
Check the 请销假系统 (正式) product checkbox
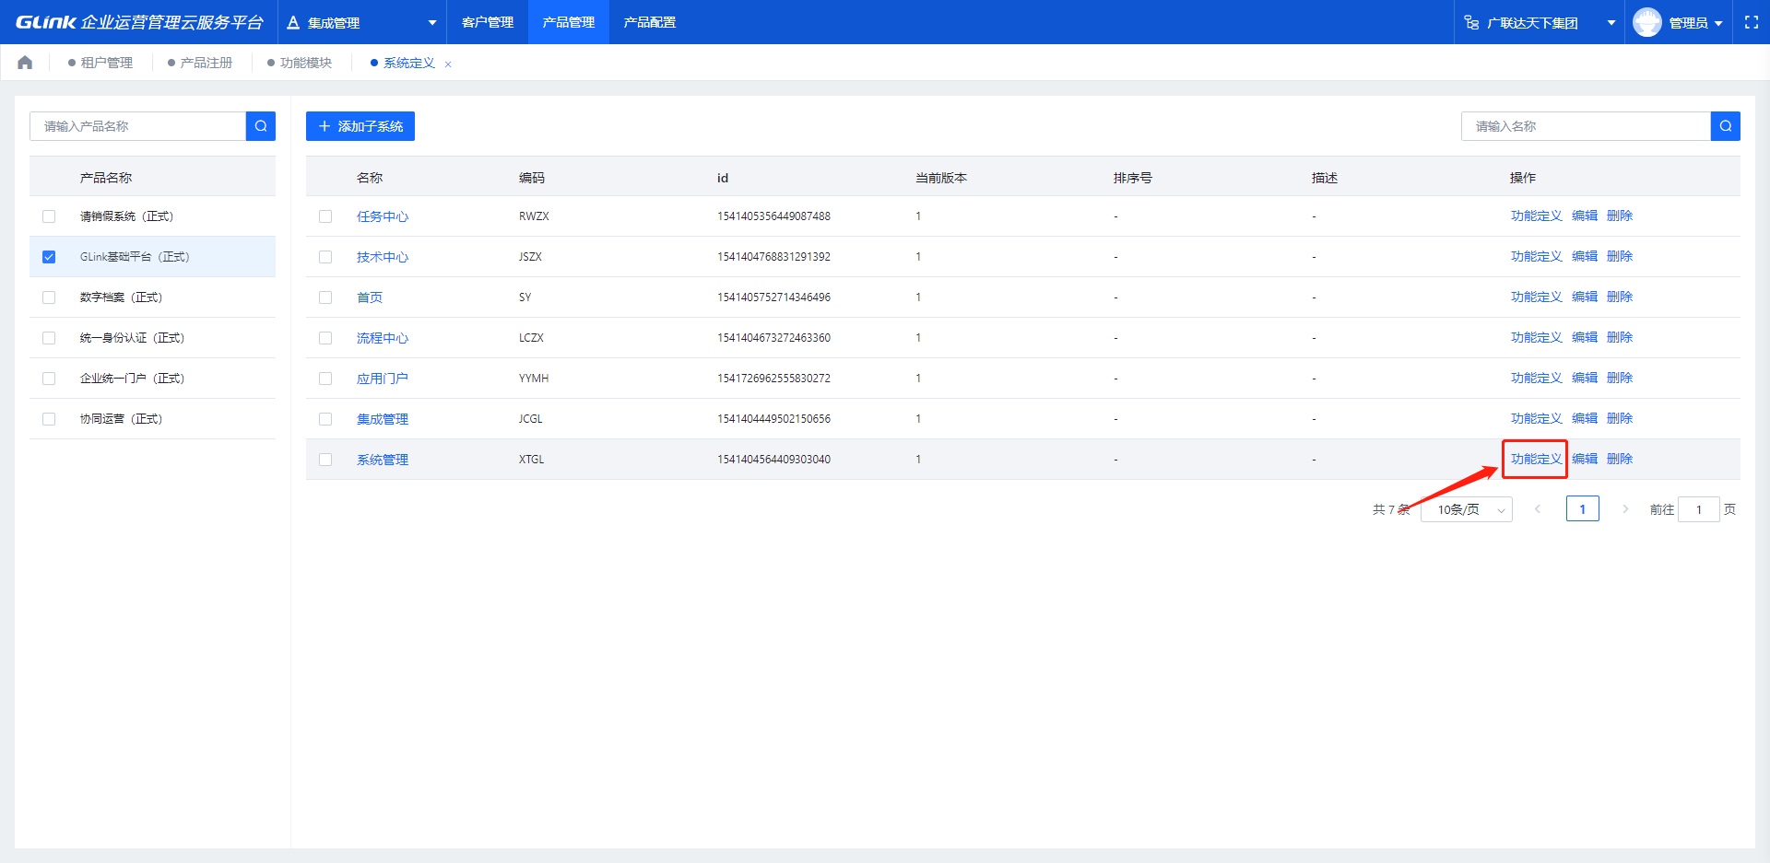(x=49, y=216)
